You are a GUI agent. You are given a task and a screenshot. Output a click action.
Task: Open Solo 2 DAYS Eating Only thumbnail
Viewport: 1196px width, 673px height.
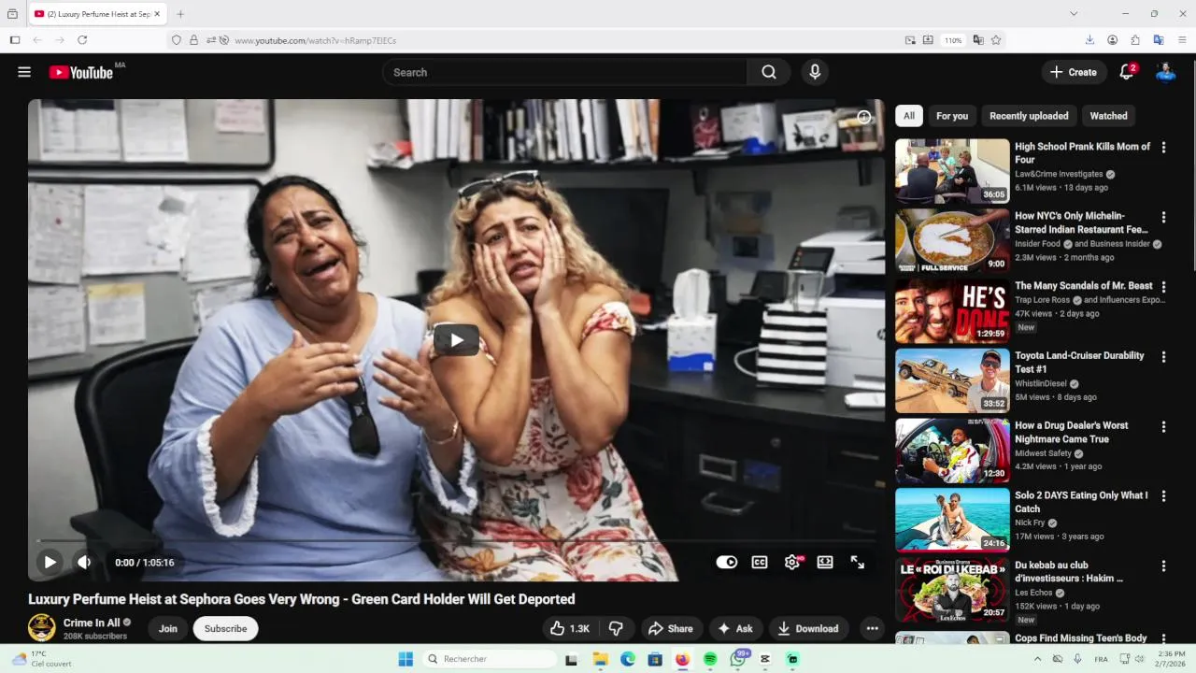coord(952,520)
